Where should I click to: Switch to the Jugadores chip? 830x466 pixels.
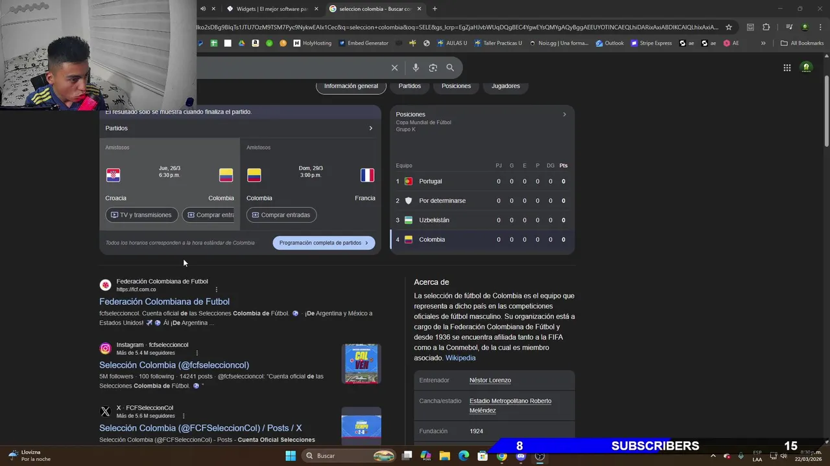[506, 85]
